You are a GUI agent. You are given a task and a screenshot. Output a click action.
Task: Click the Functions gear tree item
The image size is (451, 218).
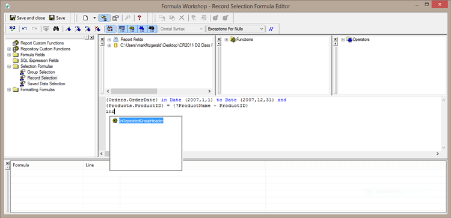click(245, 40)
